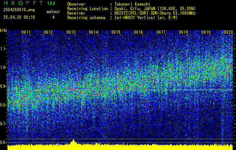Click the Receiving Location label
Image resolution: width=236 pixels, height=150 pixels.
point(87,9)
